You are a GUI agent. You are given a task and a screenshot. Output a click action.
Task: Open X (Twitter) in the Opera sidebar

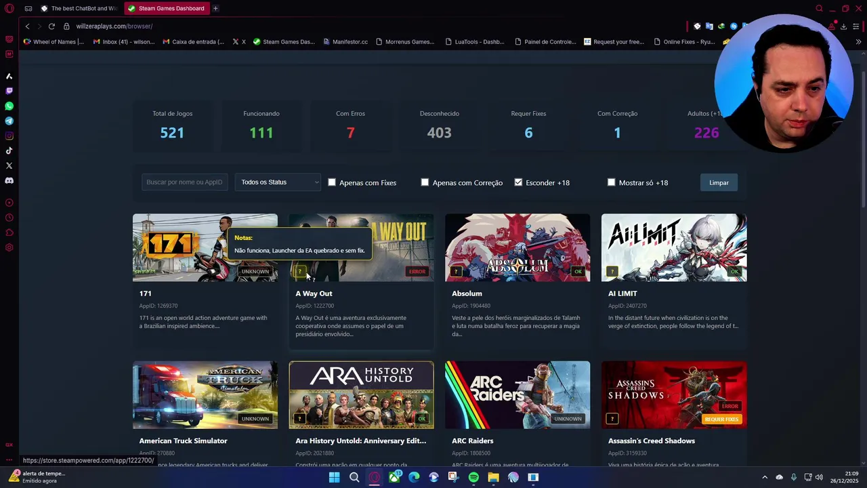(9, 165)
